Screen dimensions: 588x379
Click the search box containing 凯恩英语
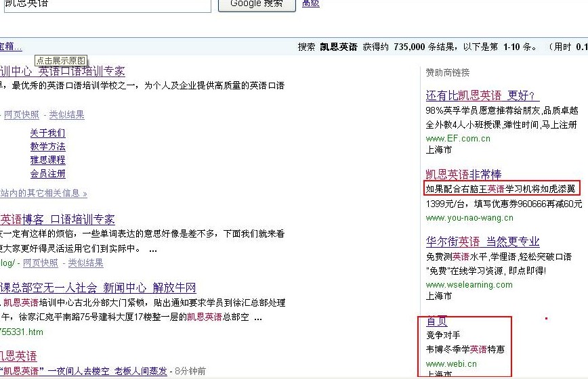(108, 5)
